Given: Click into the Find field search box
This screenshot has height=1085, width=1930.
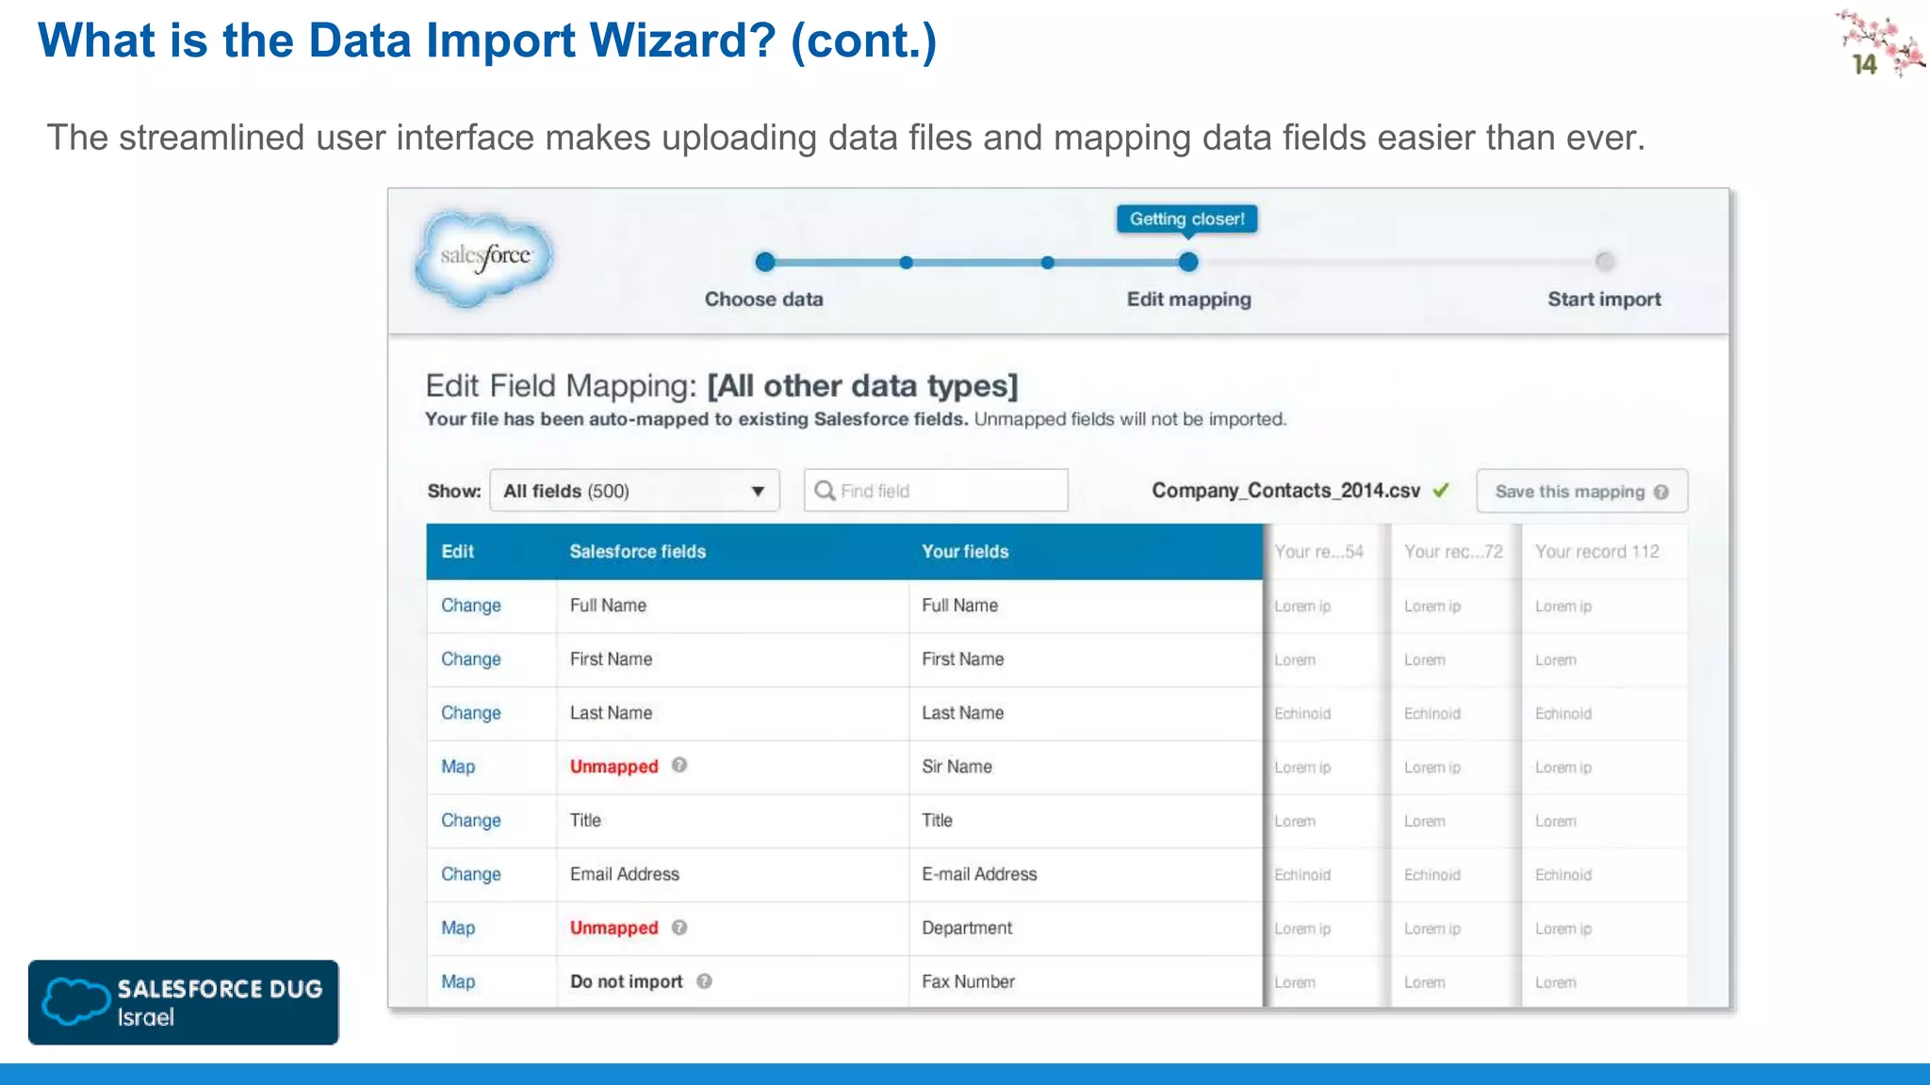Looking at the screenshot, I should coord(936,491).
